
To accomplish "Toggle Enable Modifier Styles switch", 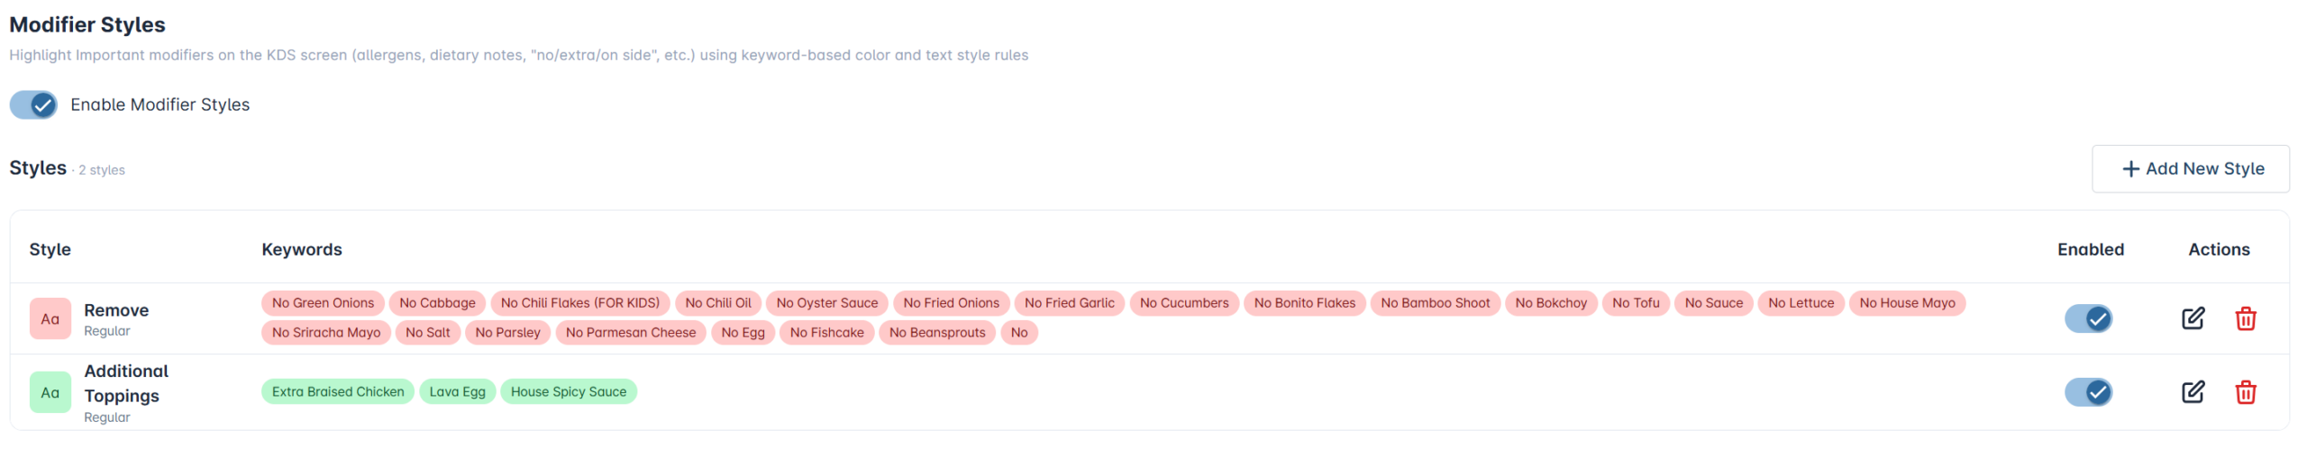I will [x=33, y=104].
